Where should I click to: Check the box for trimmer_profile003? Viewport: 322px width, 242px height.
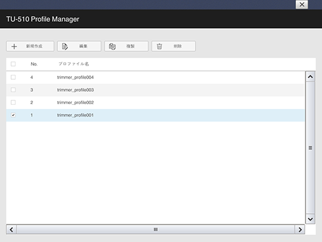(x=13, y=90)
